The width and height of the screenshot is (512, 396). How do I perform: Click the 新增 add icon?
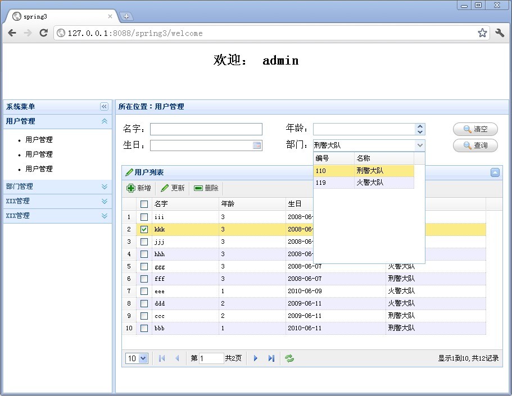131,188
